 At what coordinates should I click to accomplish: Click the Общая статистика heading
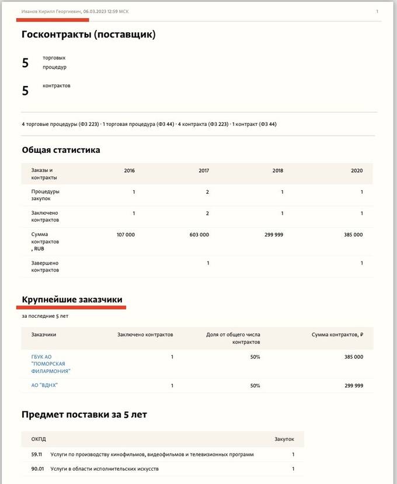pyautogui.click(x=61, y=150)
